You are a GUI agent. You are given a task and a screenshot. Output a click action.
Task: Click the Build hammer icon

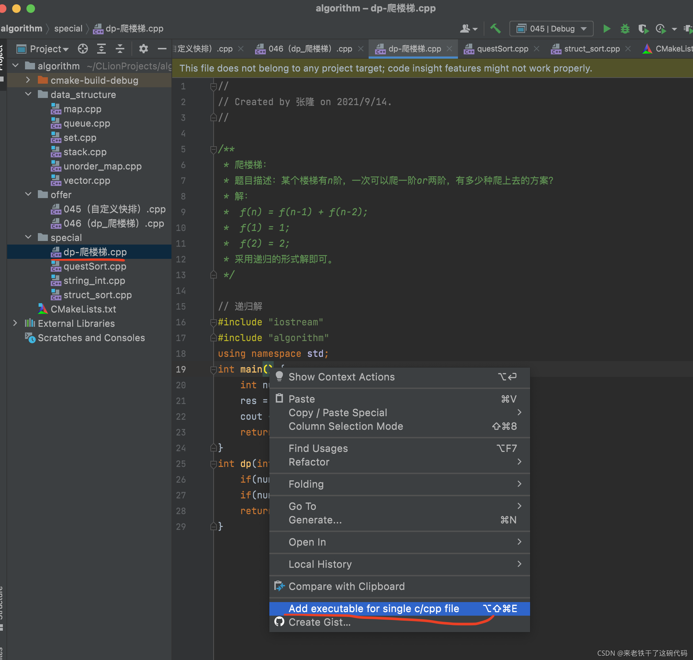coord(495,29)
